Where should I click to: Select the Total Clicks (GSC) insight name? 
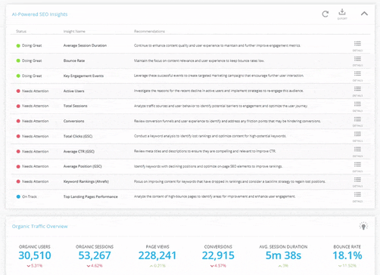click(x=78, y=136)
